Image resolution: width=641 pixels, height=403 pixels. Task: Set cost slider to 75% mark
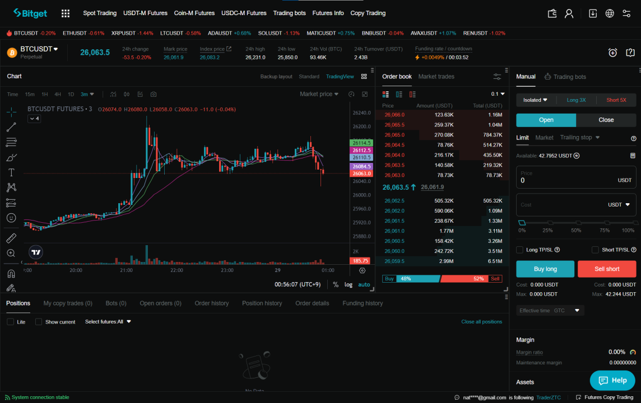point(607,223)
